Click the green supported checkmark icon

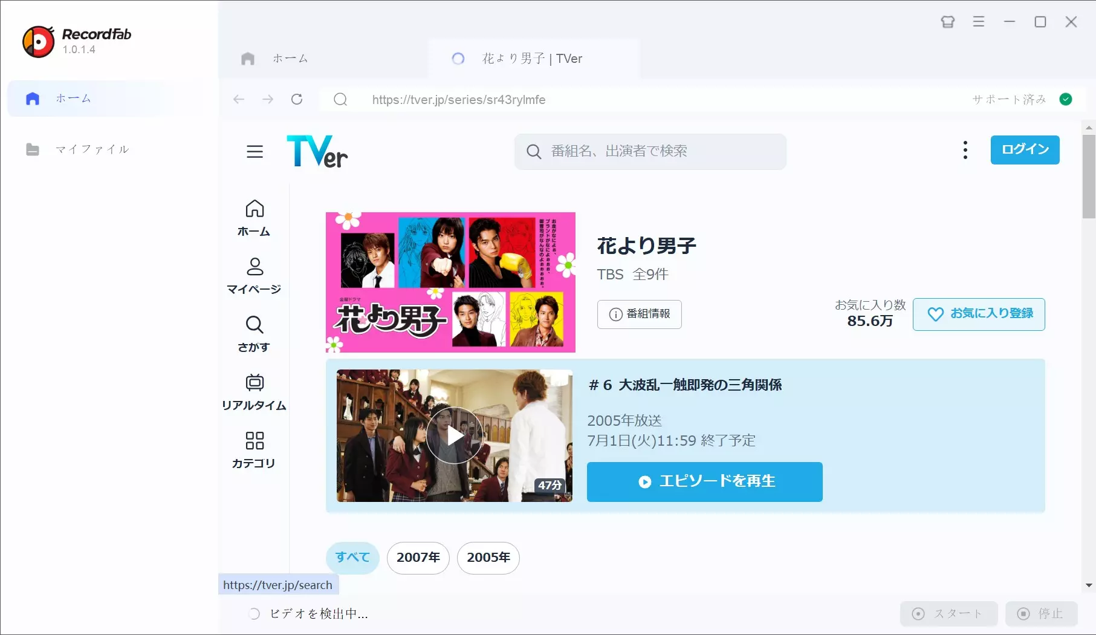1066,99
